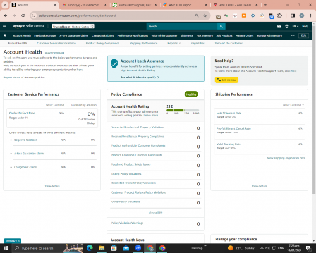Click the address bar zoom magnifier icon
The width and height of the screenshot is (316, 253).
[197, 16]
